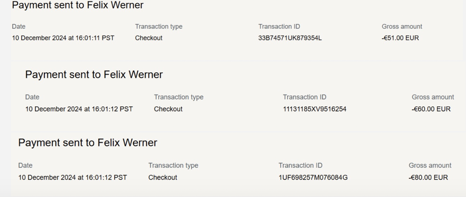Click Transaction ID label above 11131185XV9516254
This screenshot has width=466, height=197.
pyautogui.click(x=304, y=97)
